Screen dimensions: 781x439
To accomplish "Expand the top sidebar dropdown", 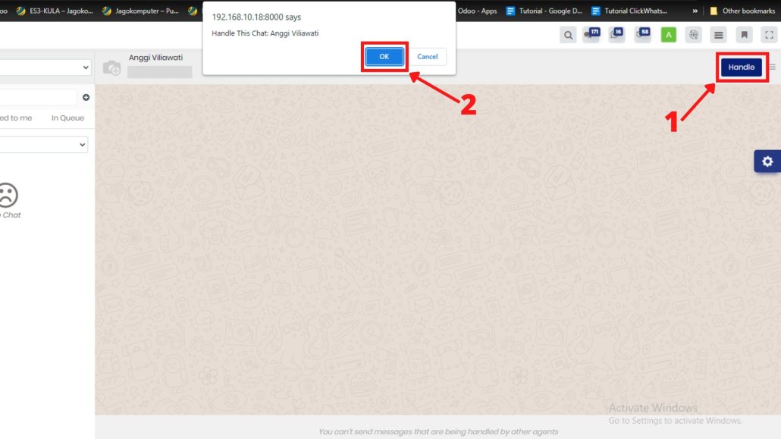I will 44,67.
